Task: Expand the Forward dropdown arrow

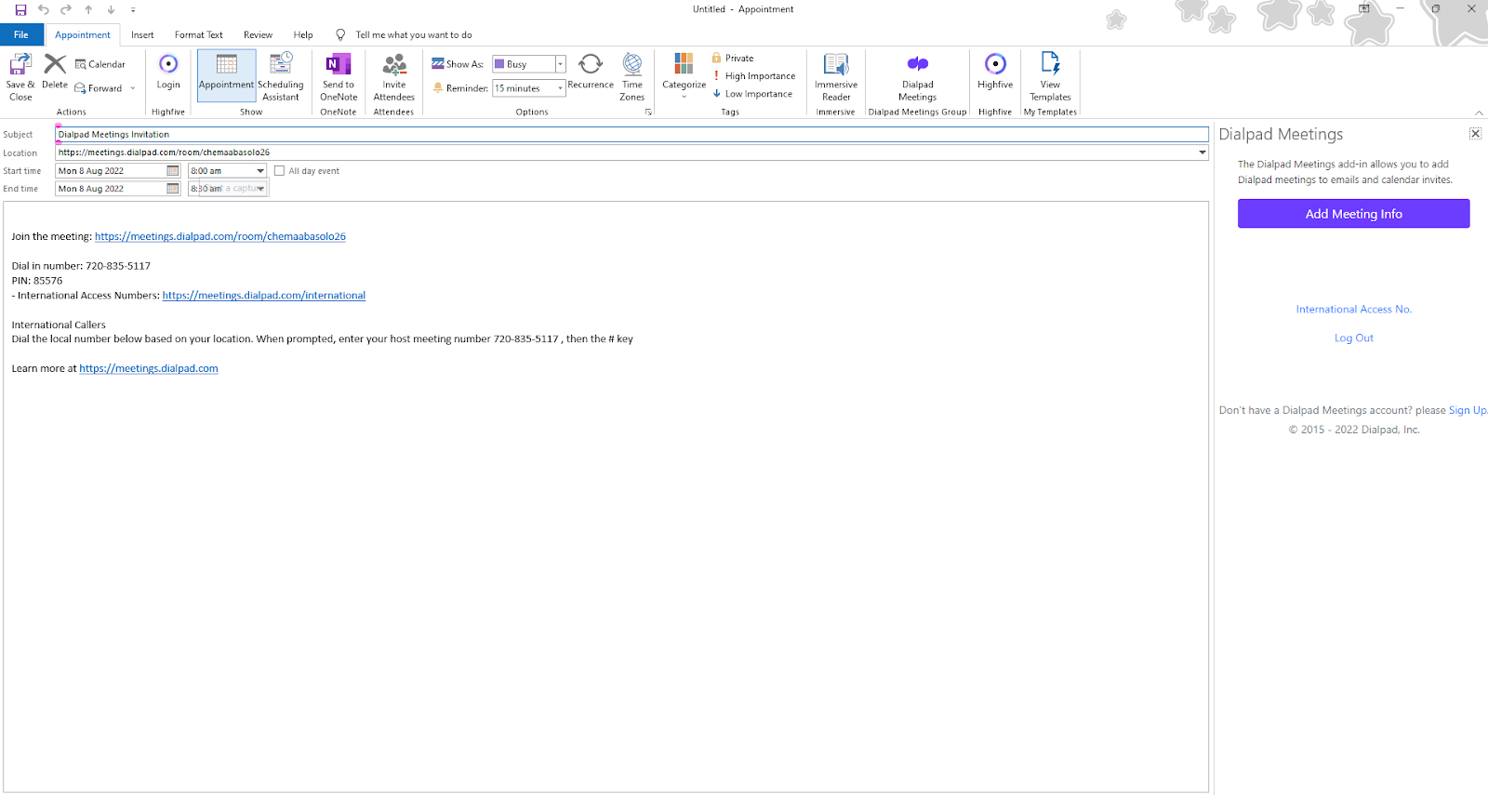Action: tap(133, 88)
